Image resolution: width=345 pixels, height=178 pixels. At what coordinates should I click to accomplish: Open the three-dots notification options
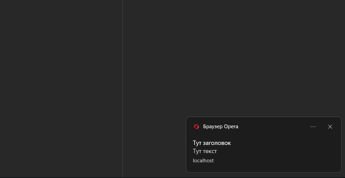tap(313, 127)
